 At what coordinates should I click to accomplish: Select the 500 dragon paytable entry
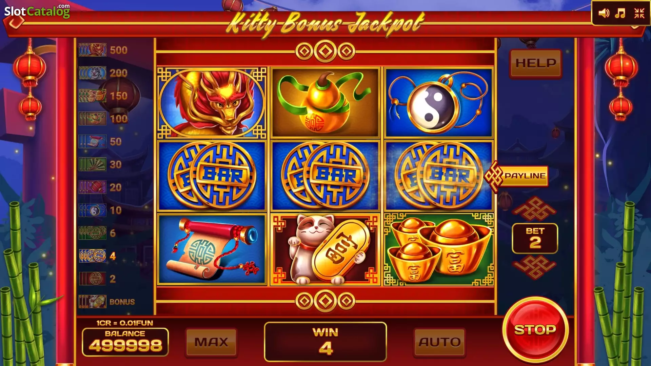pyautogui.click(x=103, y=50)
